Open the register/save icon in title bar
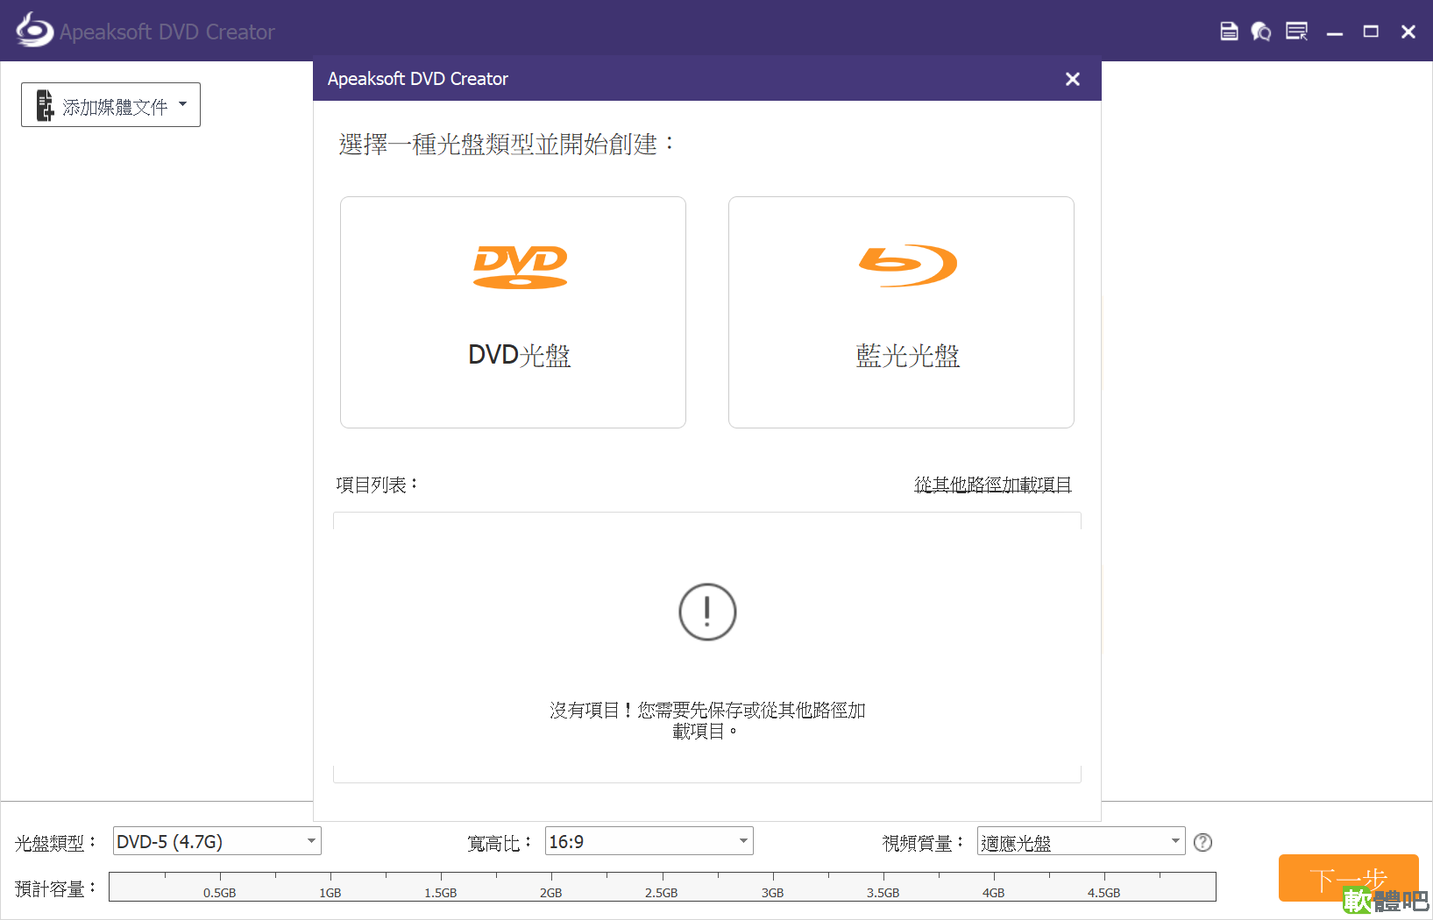 point(1229,32)
